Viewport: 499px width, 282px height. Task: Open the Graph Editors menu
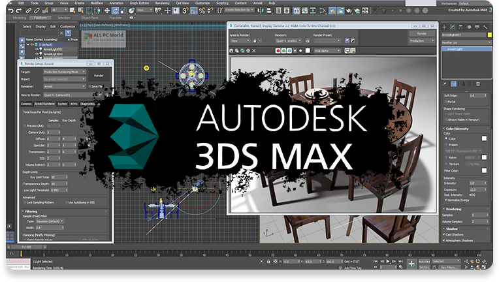coord(139,3)
